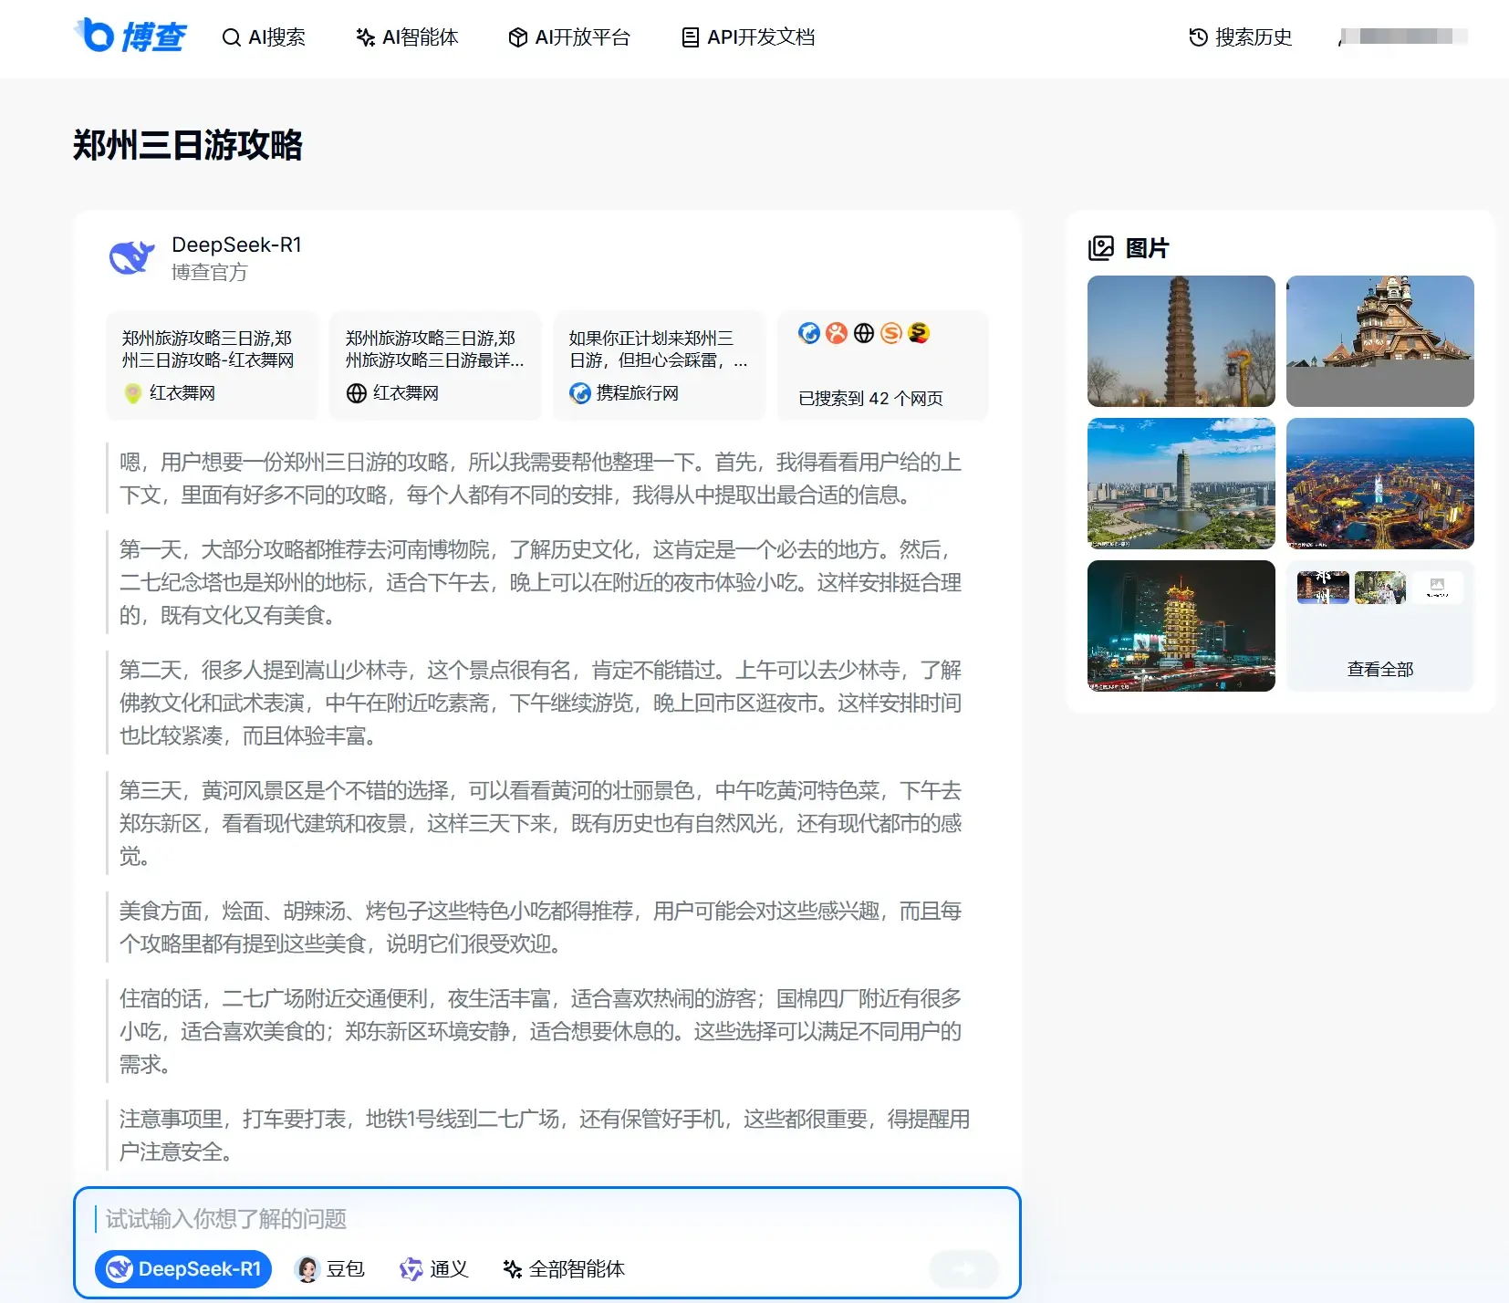Click the DeepSeek-R1 whale avatar icon
This screenshot has width=1509, height=1303.
click(x=131, y=258)
